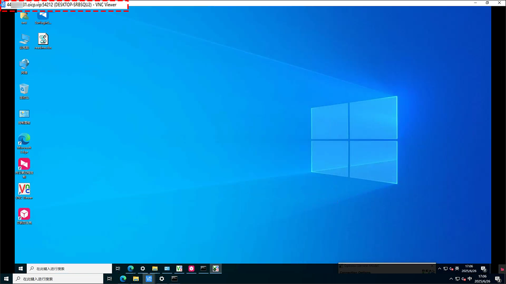
Task: Open the 控制面板 control panel desktop icon
Action: (x=24, y=114)
